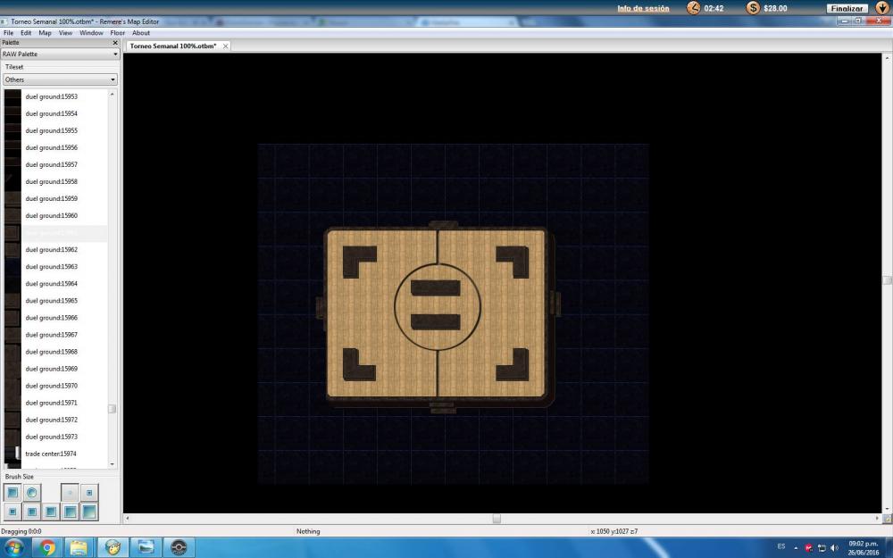Open File Explorer from the taskbar
The height and width of the screenshot is (558, 893).
click(79, 548)
